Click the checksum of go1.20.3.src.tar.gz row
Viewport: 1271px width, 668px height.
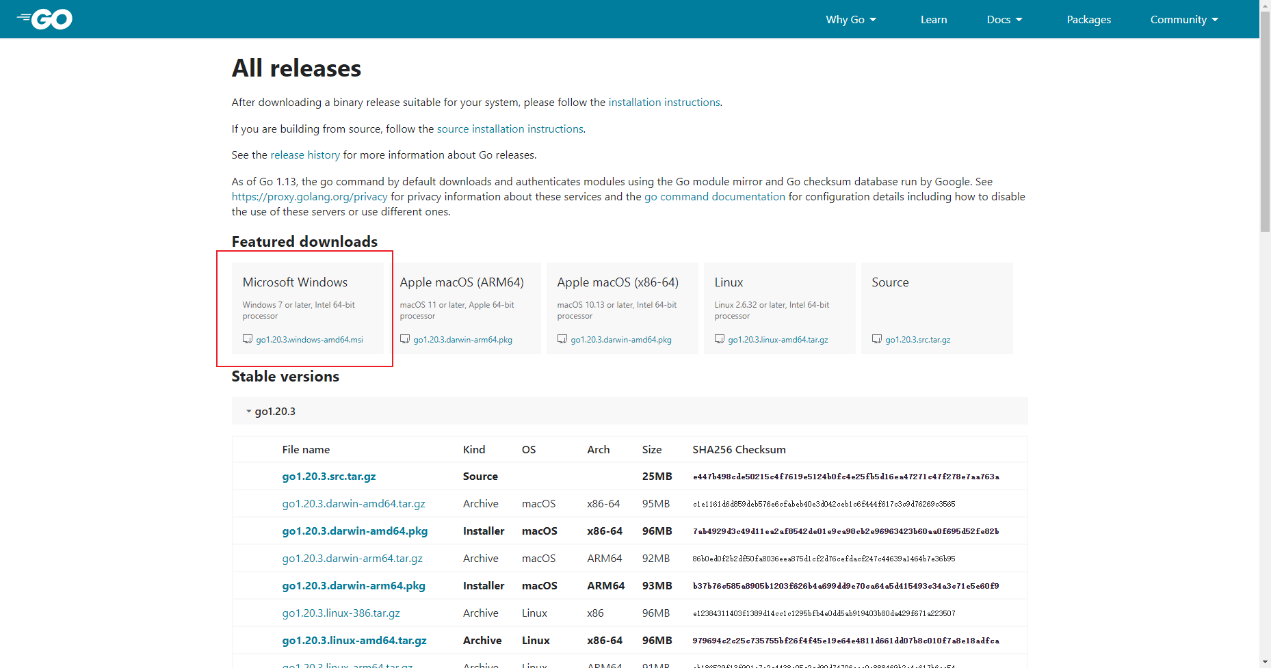(846, 477)
